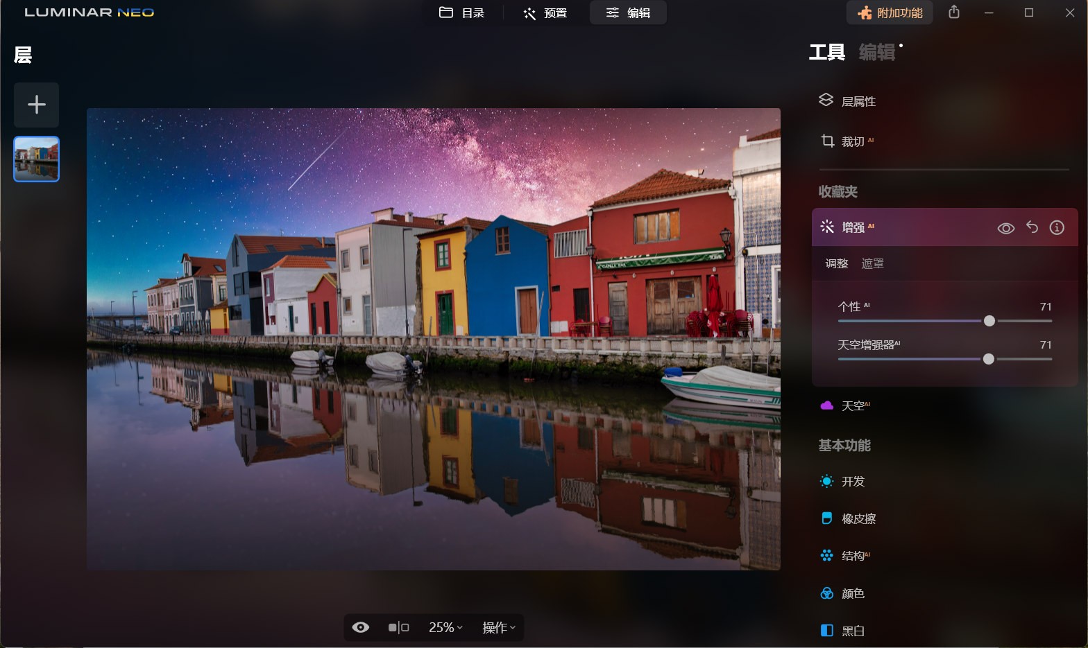Adjust the 个性 AI slider handle
The width and height of the screenshot is (1088, 648).
(989, 321)
